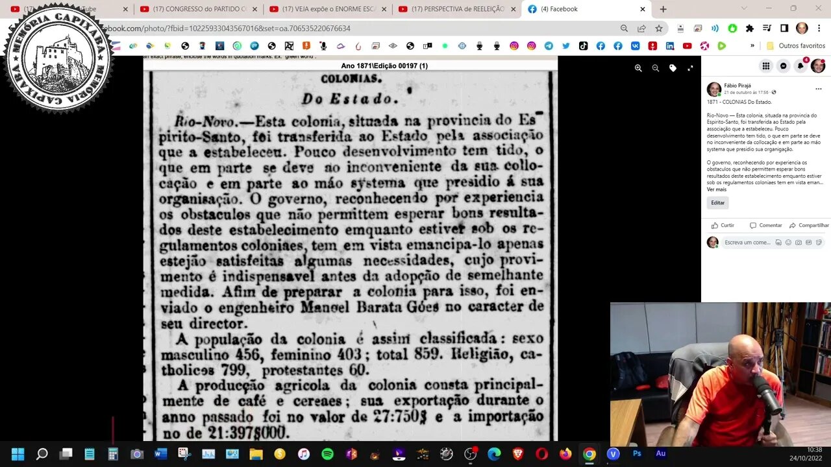Click the tag photo icon
Screen dimensions: 831x467
click(x=673, y=68)
